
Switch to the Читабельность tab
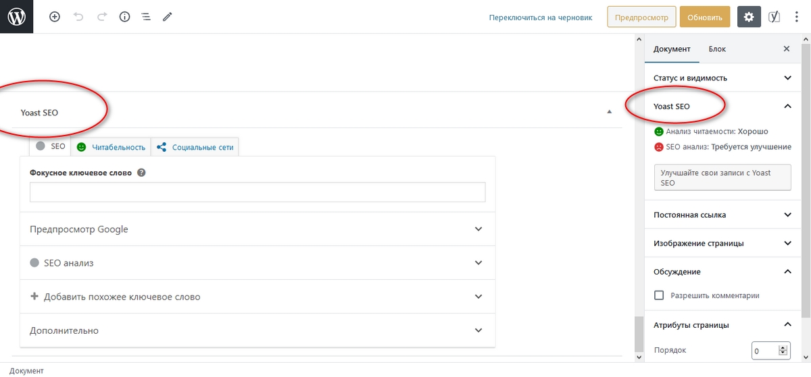pyautogui.click(x=112, y=147)
